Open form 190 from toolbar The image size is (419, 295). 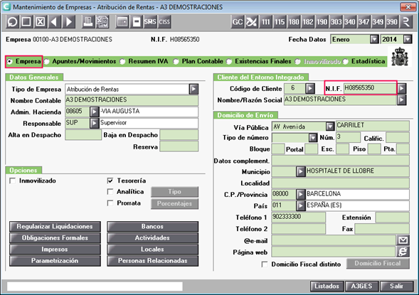322,21
